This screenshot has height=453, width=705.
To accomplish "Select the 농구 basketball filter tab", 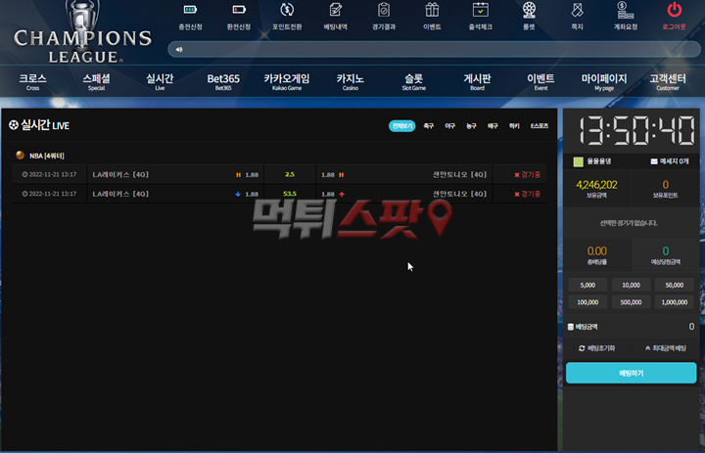I will [x=471, y=126].
